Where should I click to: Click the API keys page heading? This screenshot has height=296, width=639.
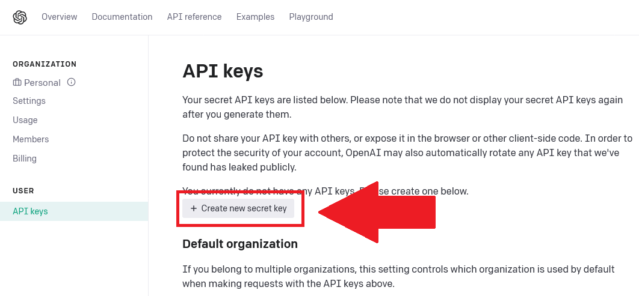[x=223, y=71]
